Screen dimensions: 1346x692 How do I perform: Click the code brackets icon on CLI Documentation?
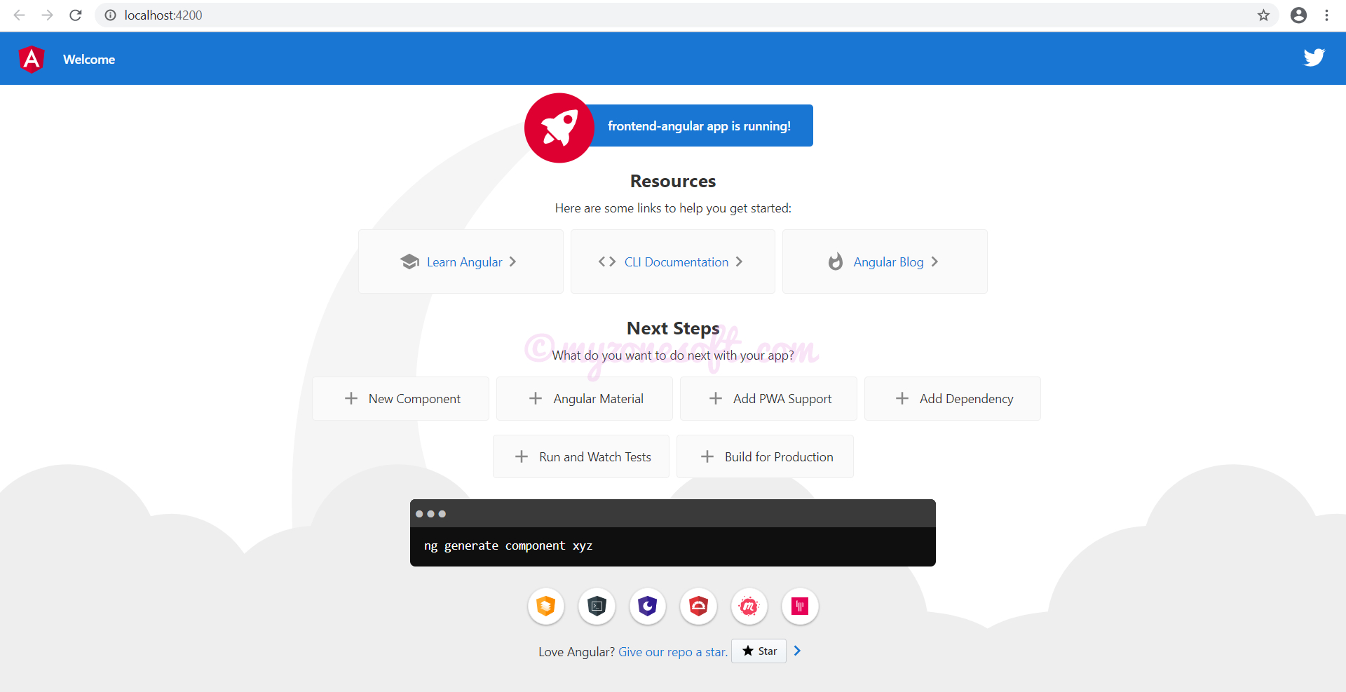[607, 262]
